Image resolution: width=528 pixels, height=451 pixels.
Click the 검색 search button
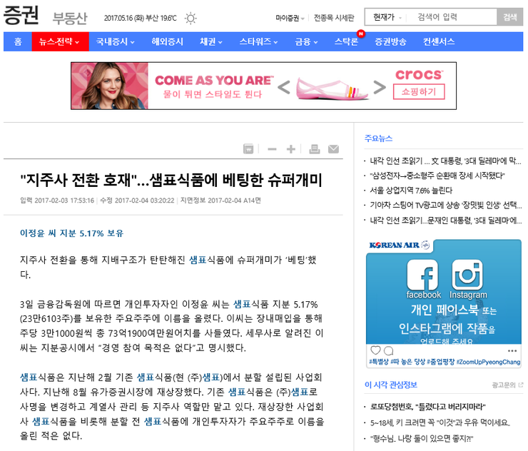[510, 17]
